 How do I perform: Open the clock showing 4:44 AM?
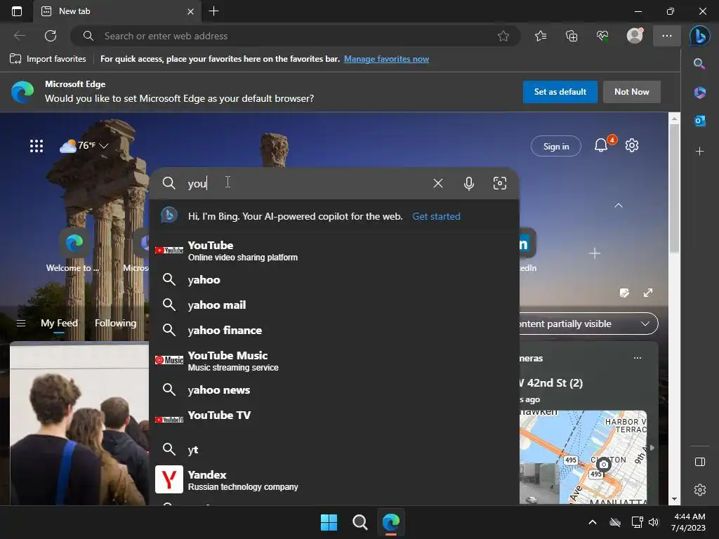[x=688, y=522]
